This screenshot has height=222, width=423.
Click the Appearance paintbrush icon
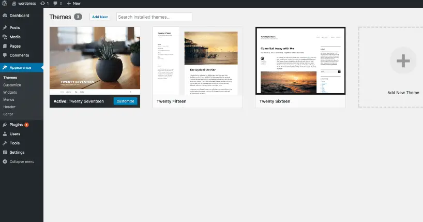click(5, 67)
